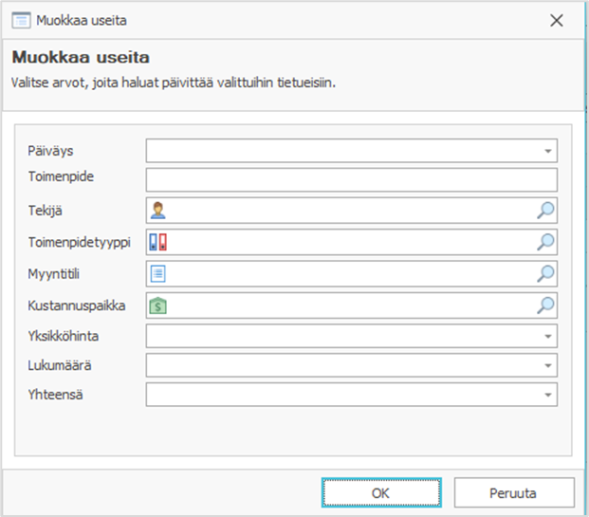589x517 pixels.
Task: Click the binders icon in Toimenpidetyyppi field
Action: 158,242
